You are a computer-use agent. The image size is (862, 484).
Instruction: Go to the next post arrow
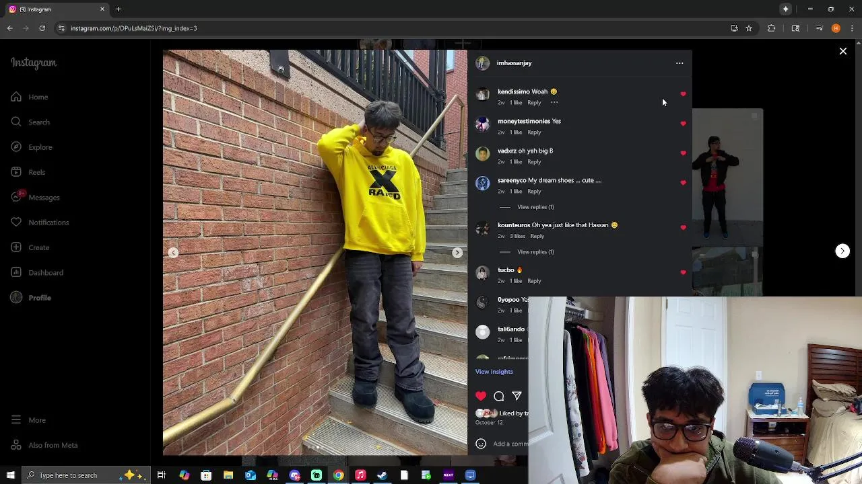click(x=842, y=251)
